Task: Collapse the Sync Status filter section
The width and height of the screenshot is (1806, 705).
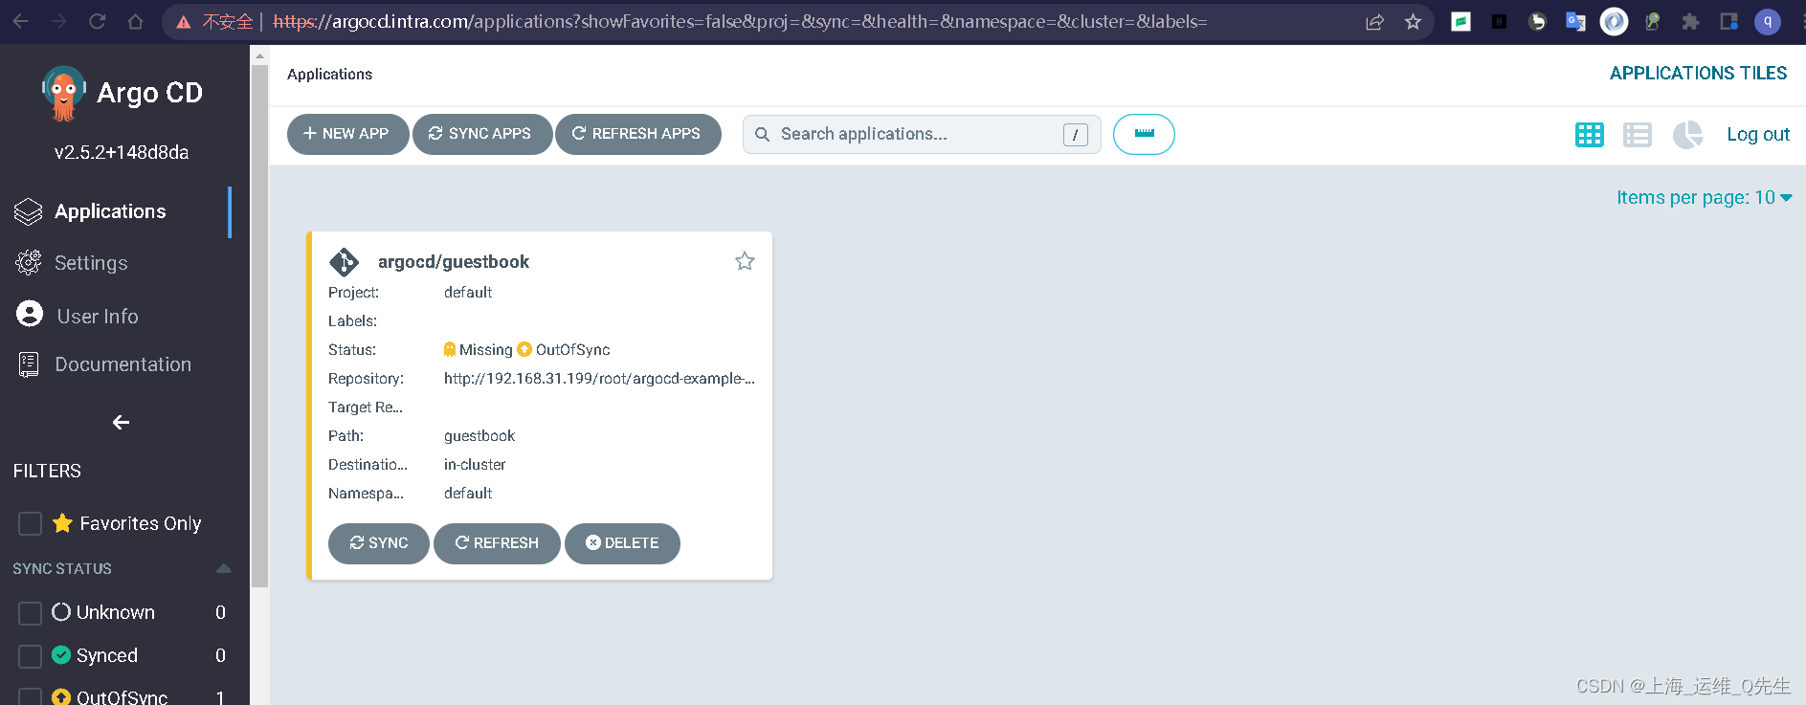Action: pyautogui.click(x=224, y=568)
